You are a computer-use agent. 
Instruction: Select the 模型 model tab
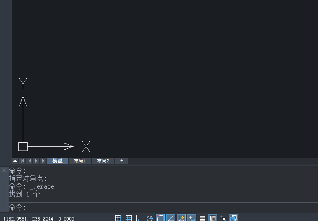[57, 161]
